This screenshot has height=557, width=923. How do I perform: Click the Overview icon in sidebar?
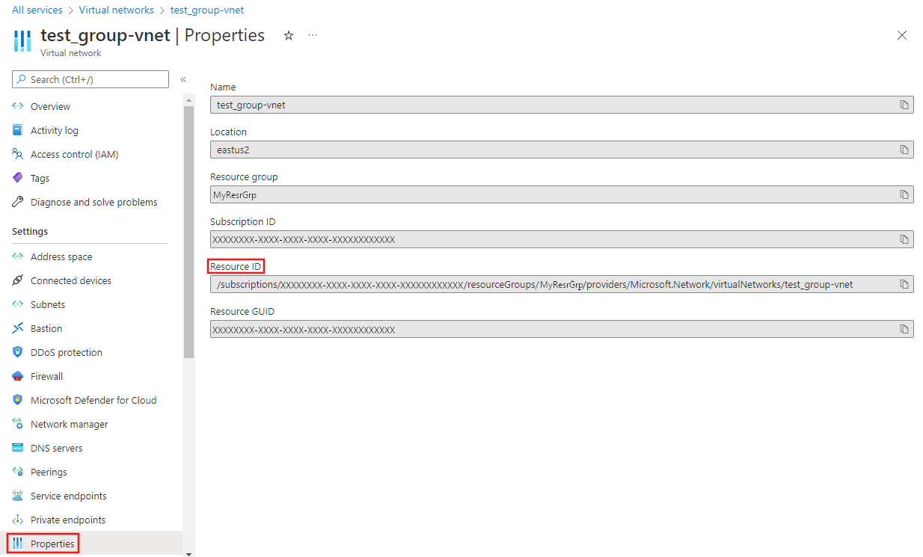click(x=18, y=106)
